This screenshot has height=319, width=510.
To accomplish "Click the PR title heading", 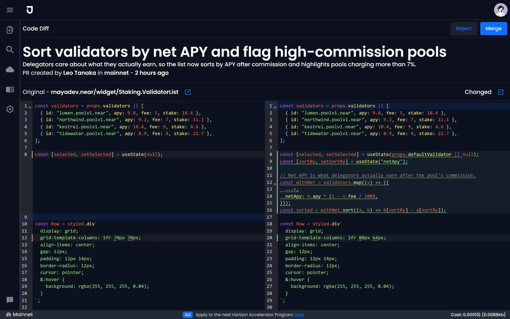I will tap(234, 52).
